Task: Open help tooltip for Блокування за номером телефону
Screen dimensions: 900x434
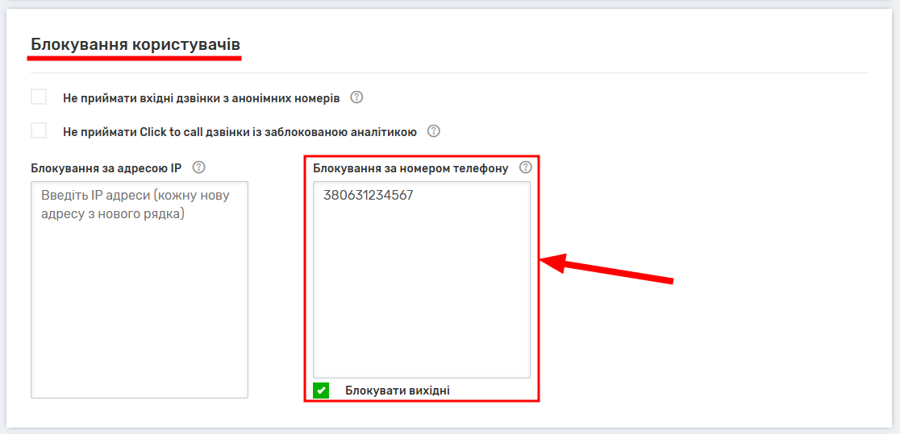Action: coord(526,167)
